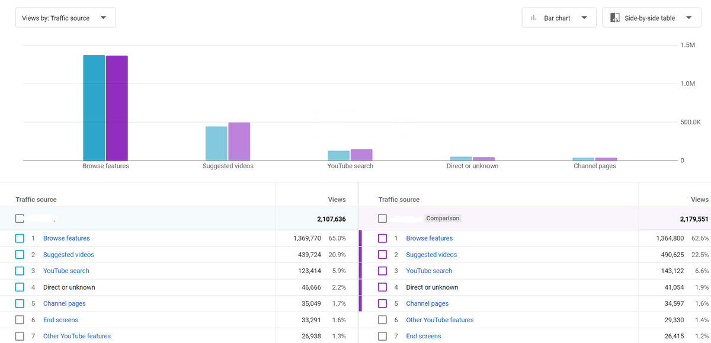Check comparison End screens checkbox
Image resolution: width=711 pixels, height=343 pixels.
[x=382, y=336]
